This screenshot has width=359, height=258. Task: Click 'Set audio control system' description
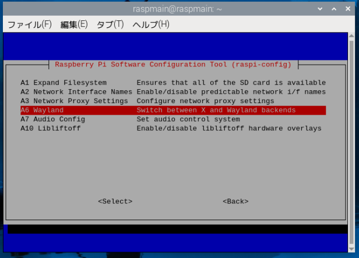(188, 119)
